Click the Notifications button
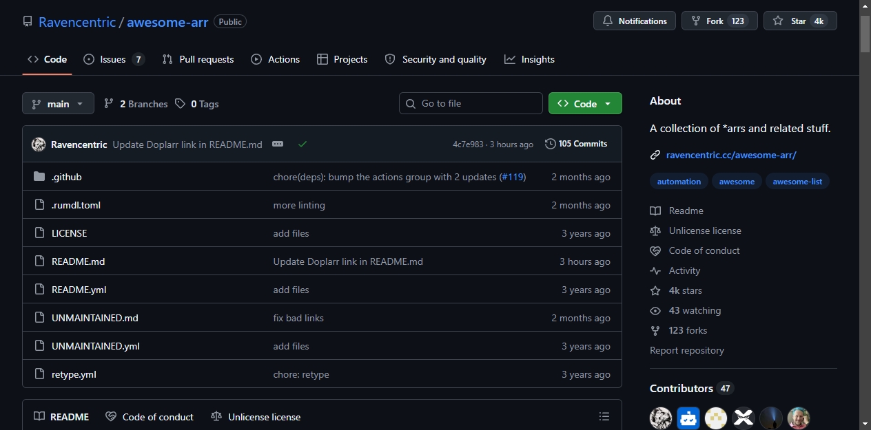Screen dimensions: 871x430 (x=635, y=21)
